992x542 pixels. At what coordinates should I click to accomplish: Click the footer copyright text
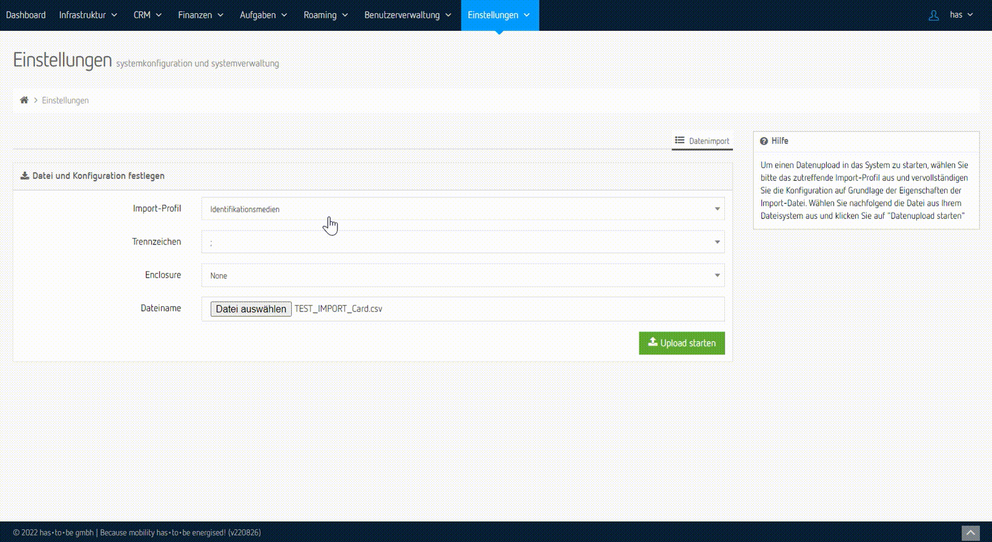pos(137,533)
